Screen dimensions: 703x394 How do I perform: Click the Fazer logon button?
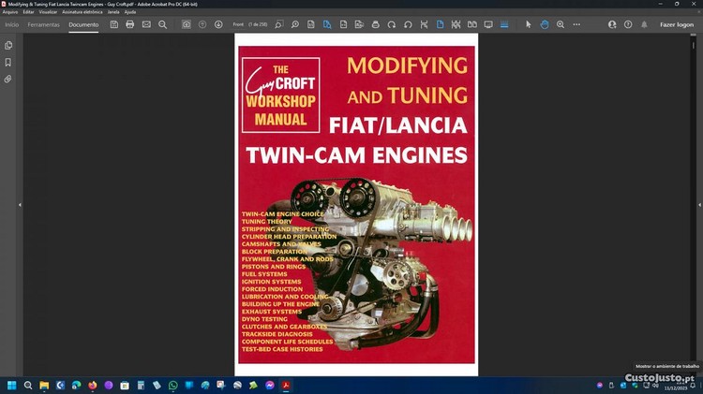677,24
